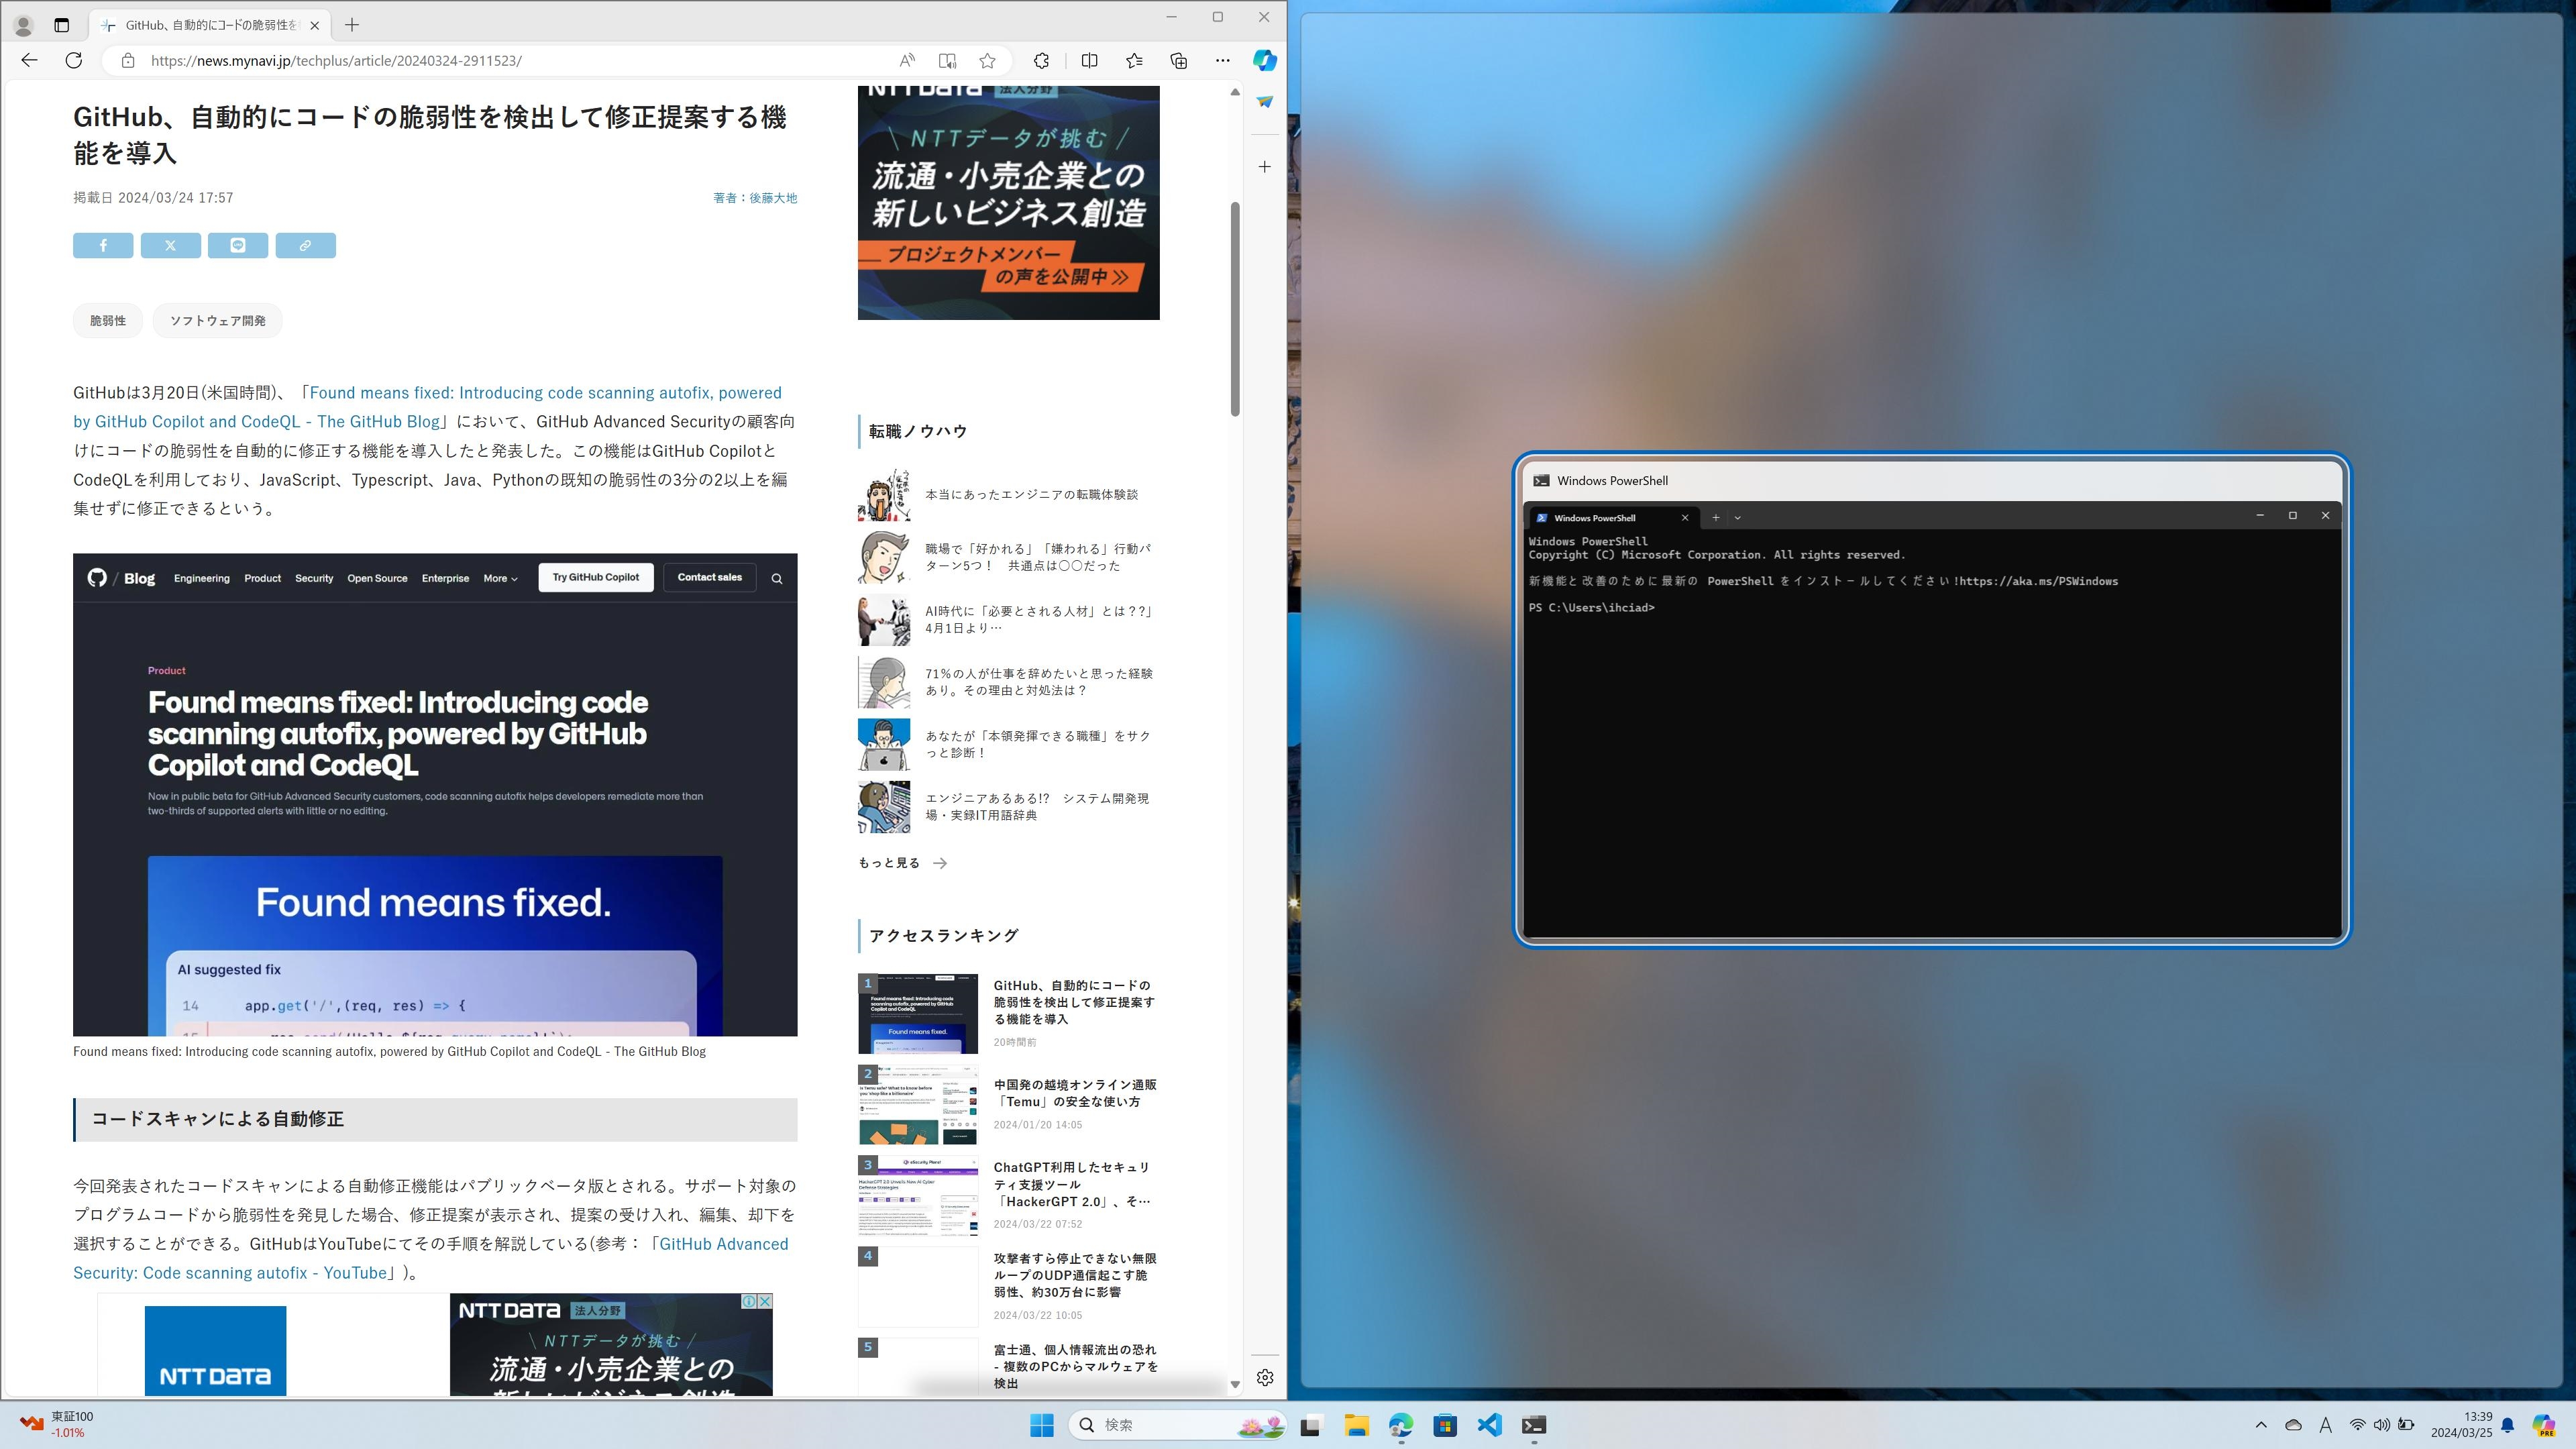This screenshot has height=1449, width=2576.
Task: Open Edge sidebar settings gear
Action: click(x=1265, y=1377)
